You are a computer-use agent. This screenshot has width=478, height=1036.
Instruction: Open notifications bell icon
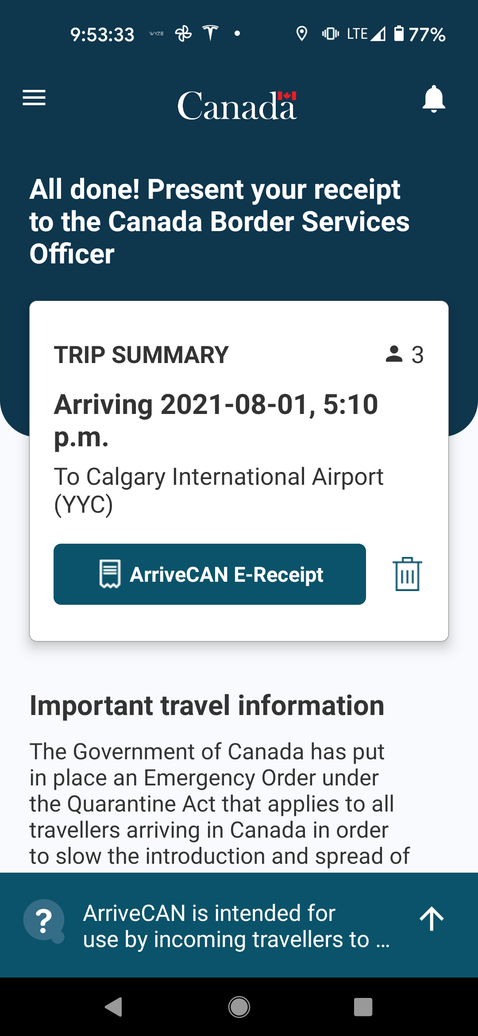click(x=434, y=99)
